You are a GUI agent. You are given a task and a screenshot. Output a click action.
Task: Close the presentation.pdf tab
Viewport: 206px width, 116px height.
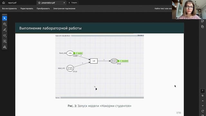click(x=64, y=3)
